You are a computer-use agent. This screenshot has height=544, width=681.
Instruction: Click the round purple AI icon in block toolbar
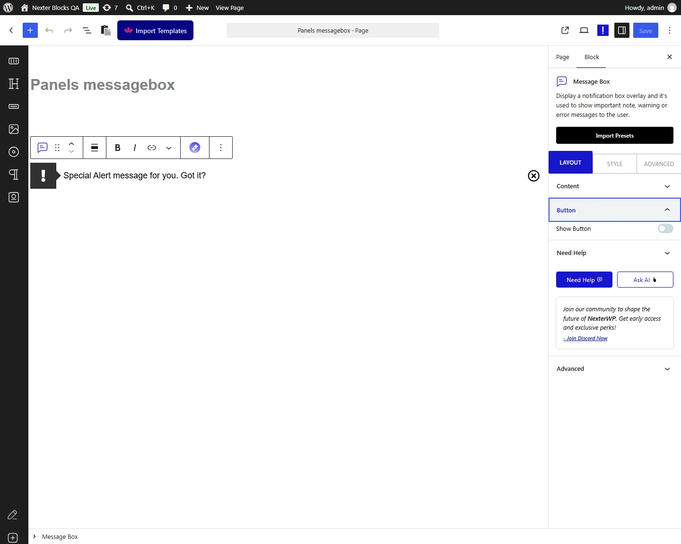pos(195,148)
